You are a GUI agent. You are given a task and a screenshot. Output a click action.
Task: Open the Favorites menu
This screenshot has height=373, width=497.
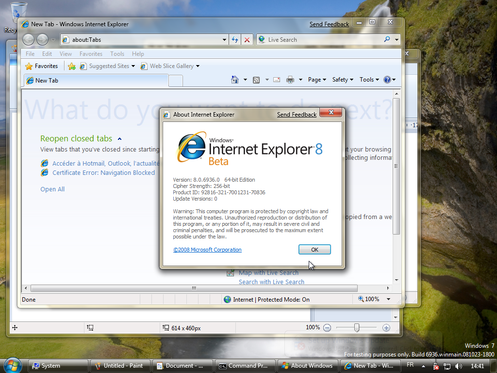point(91,53)
